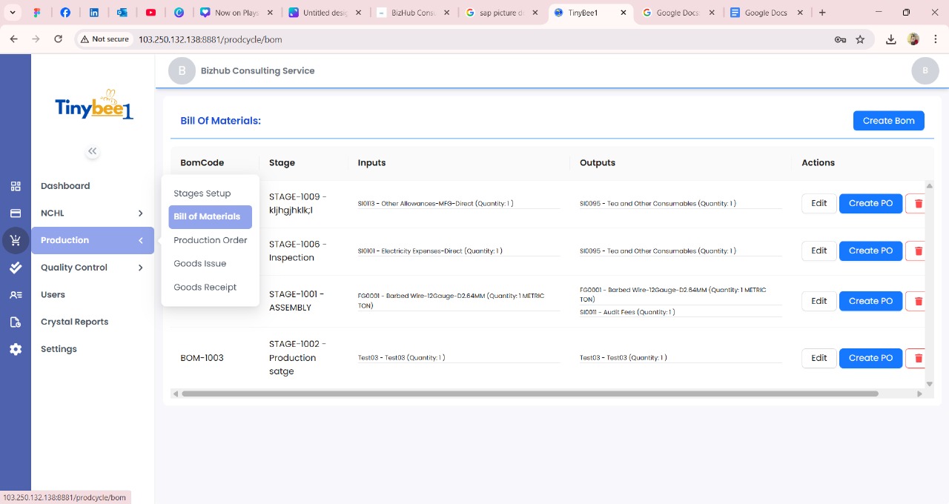
Task: Open the settings gear icon in rail
Action: [16, 349]
